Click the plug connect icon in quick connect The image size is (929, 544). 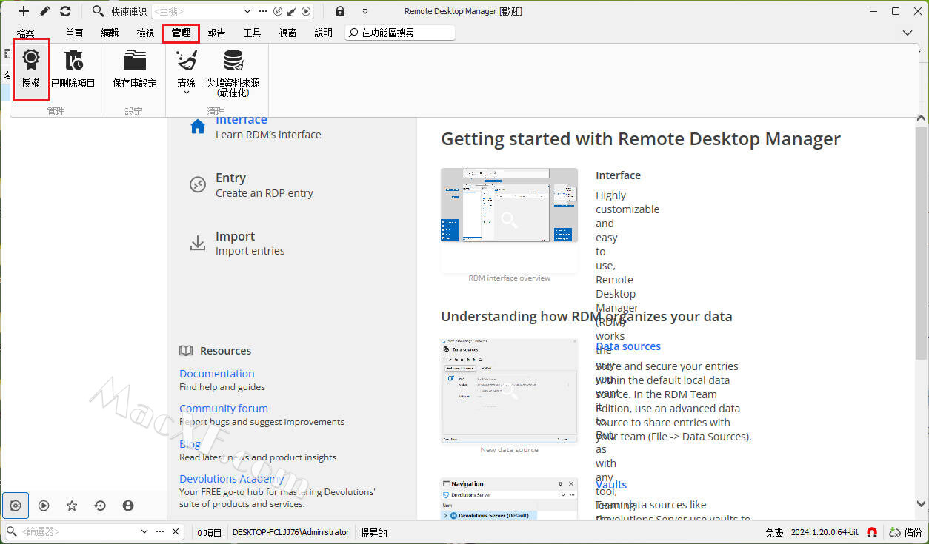tap(292, 11)
